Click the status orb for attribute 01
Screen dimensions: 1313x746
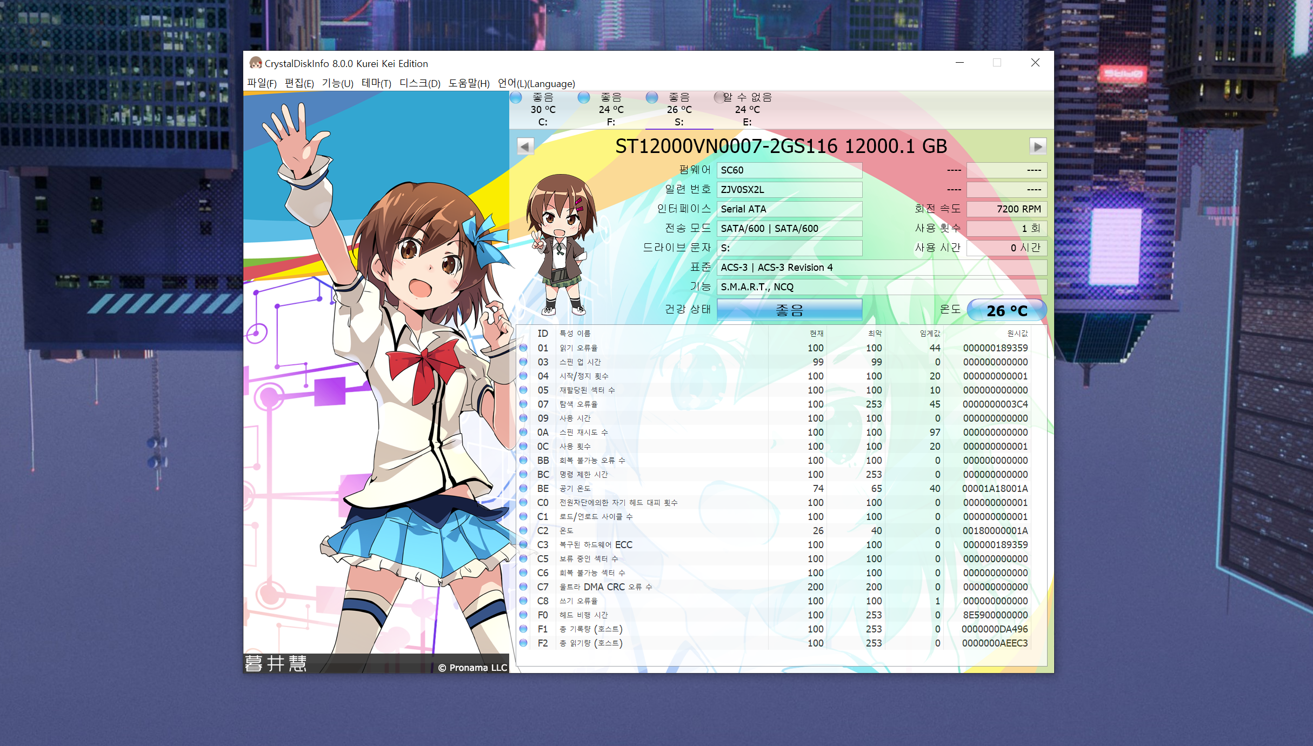523,348
